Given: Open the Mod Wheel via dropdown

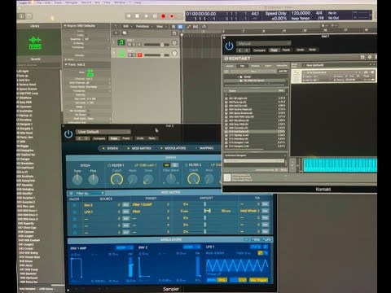Looking at the screenshot, I should pos(250,211).
